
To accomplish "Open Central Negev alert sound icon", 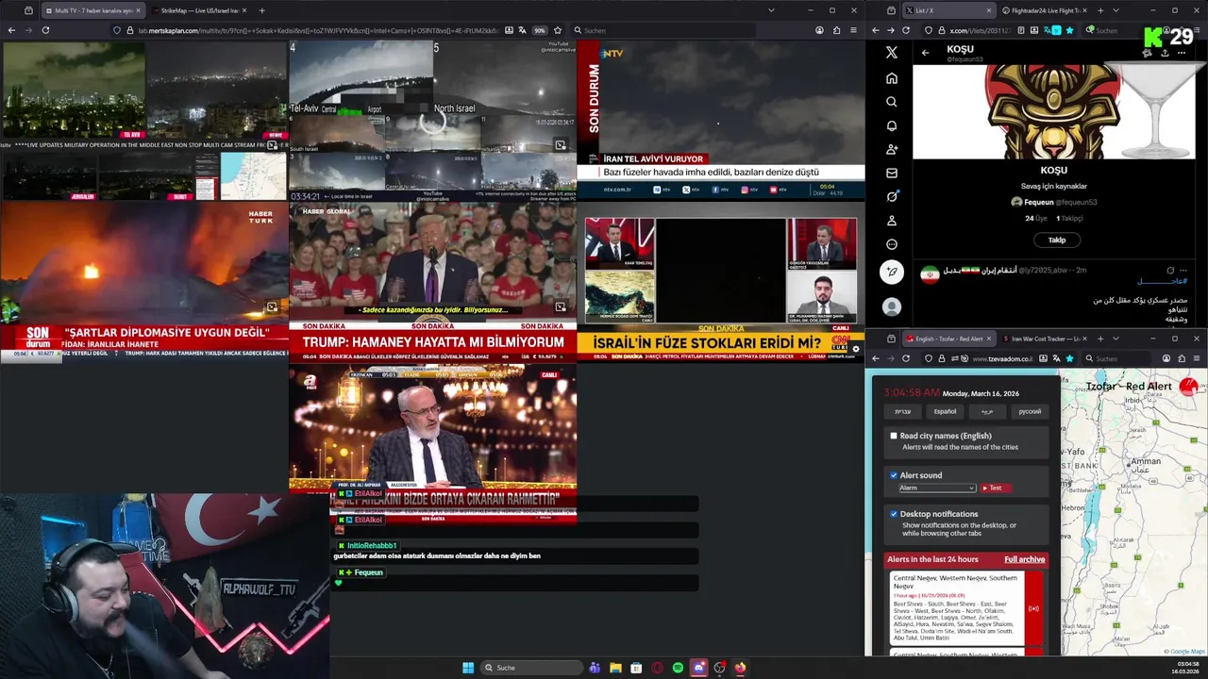I will (x=1033, y=608).
